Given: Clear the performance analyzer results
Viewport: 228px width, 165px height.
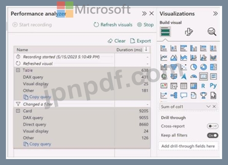Looking at the screenshot, I should pos(117,41).
